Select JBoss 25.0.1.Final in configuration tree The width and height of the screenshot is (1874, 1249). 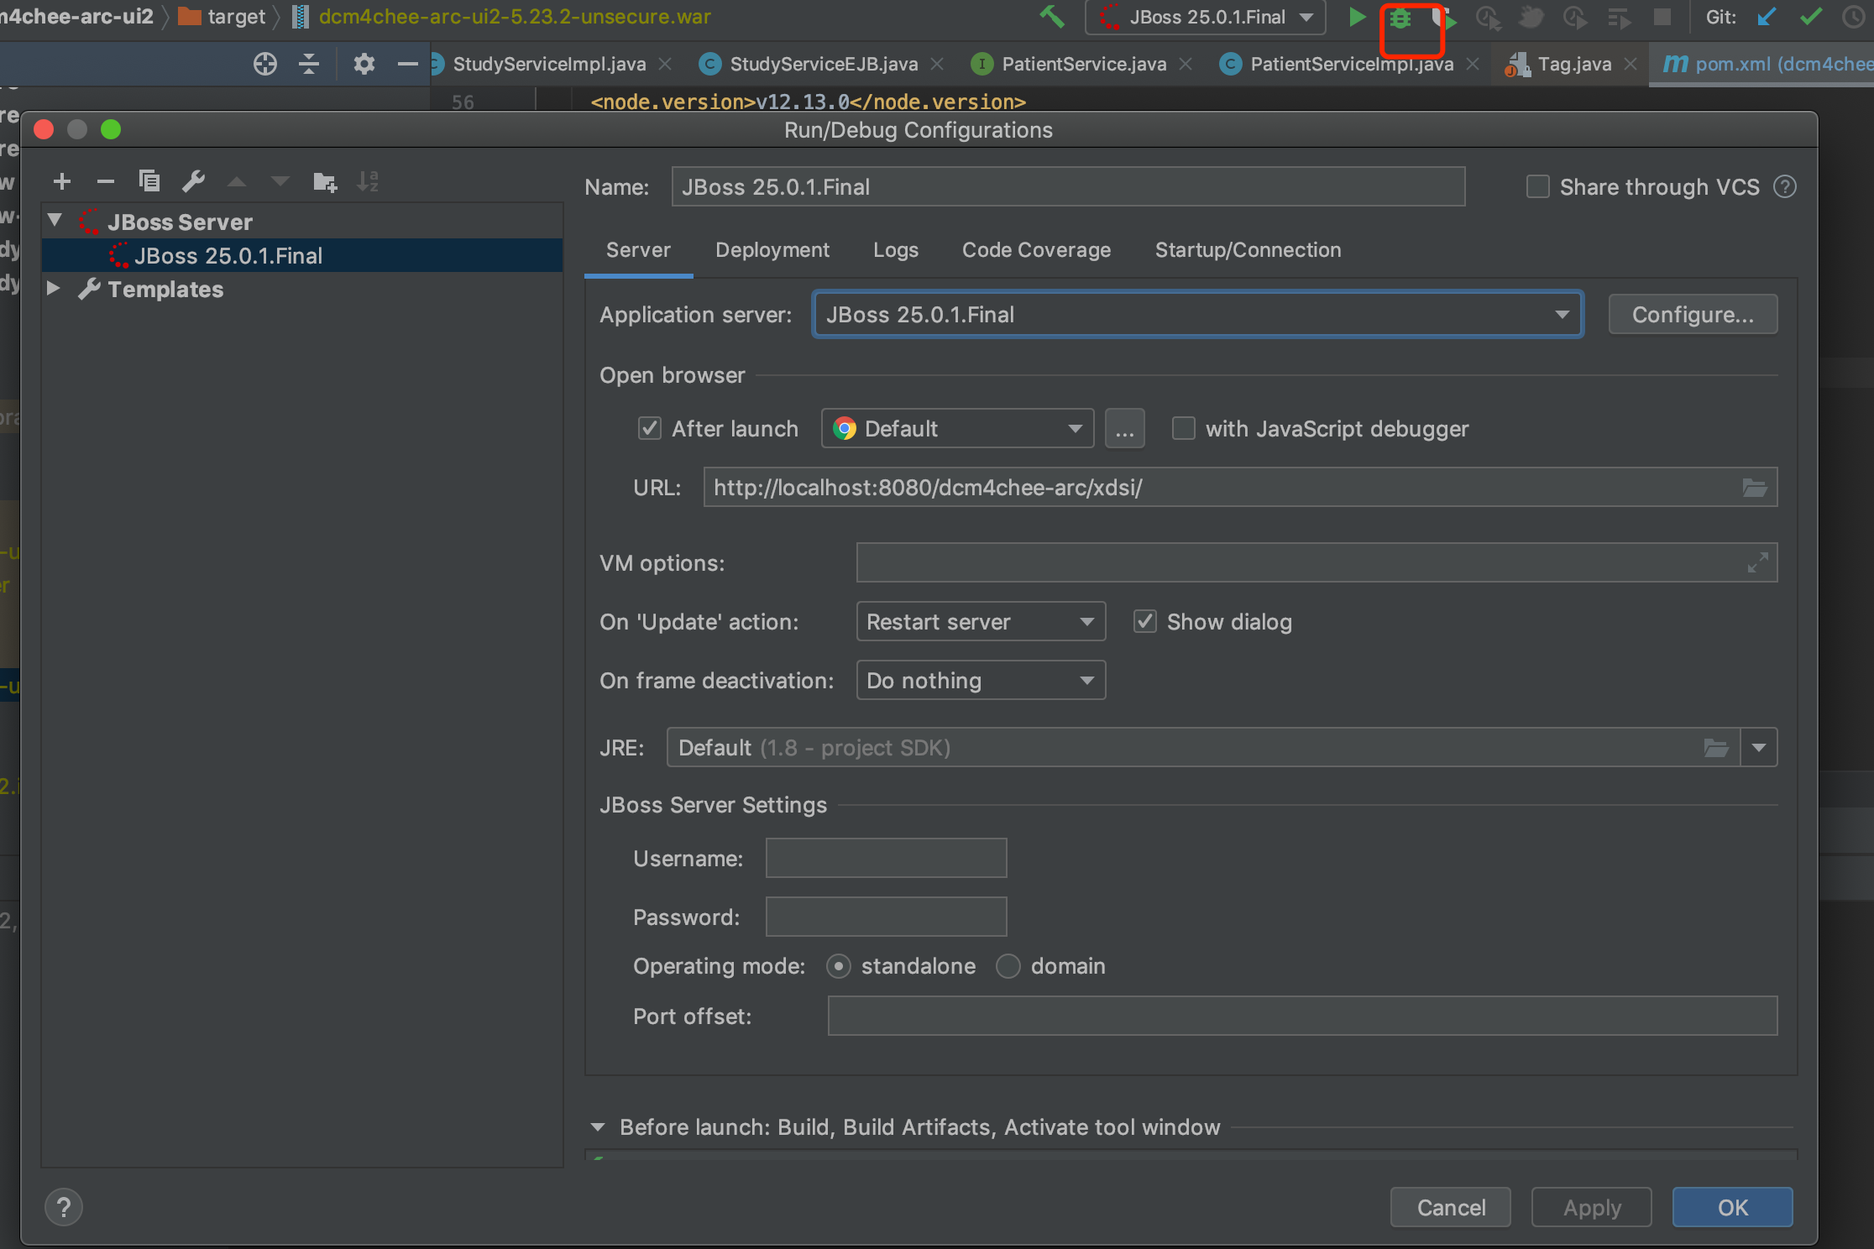pyautogui.click(x=302, y=255)
